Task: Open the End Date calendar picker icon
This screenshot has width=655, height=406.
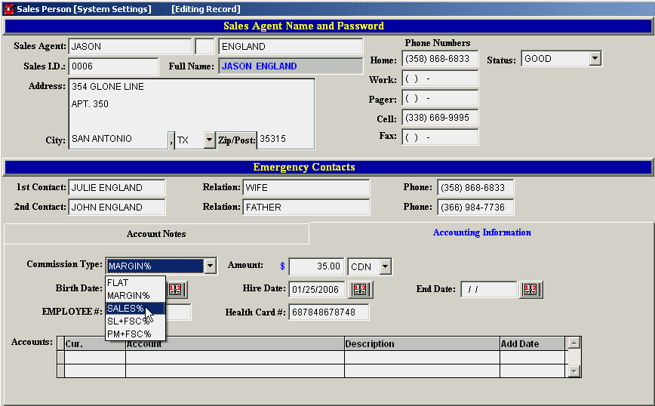Action: pos(531,289)
